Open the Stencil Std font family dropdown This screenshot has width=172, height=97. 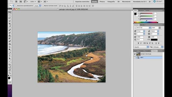(x=150, y=28)
